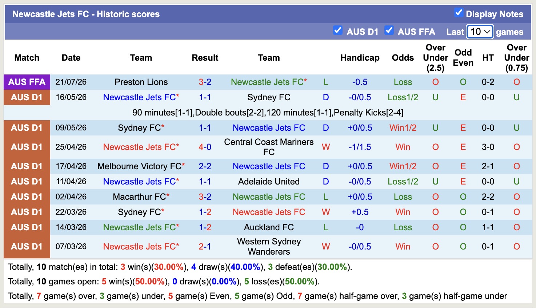536x308 pixels.
Task: Open the Last games count dropdown
Action: pos(480,32)
